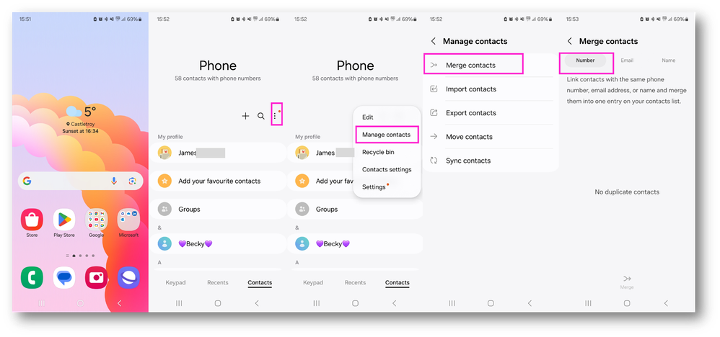The height and width of the screenshot is (337, 720).
Task: Open the red Camera app icon
Action: pyautogui.click(x=97, y=278)
